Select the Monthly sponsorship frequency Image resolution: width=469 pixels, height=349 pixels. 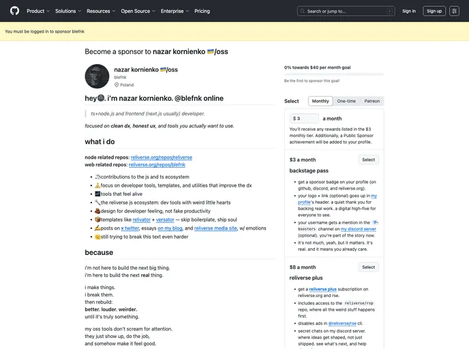[x=320, y=101]
